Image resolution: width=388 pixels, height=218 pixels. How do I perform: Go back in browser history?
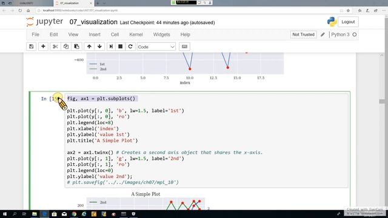click(4, 10)
